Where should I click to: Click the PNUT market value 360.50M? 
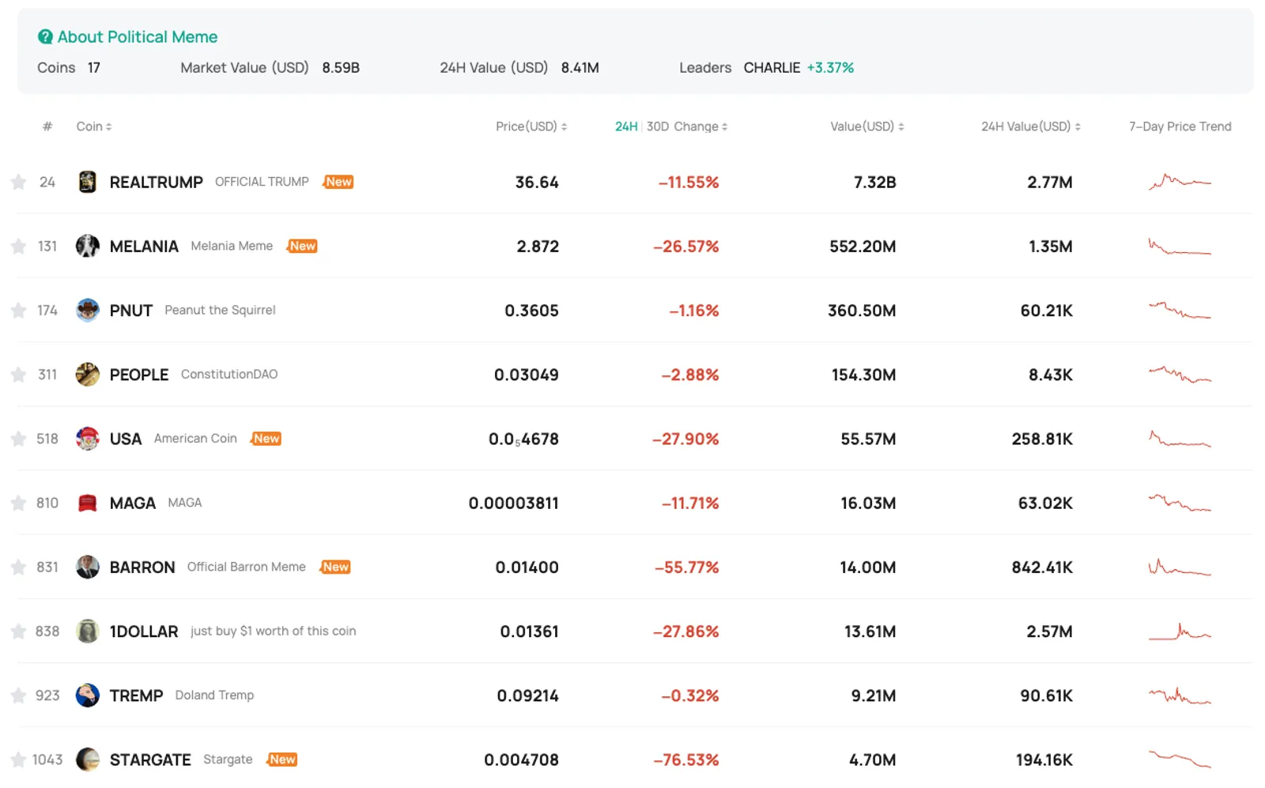(x=862, y=310)
